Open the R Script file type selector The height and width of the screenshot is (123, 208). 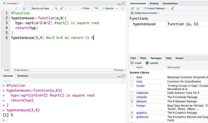click(119, 70)
